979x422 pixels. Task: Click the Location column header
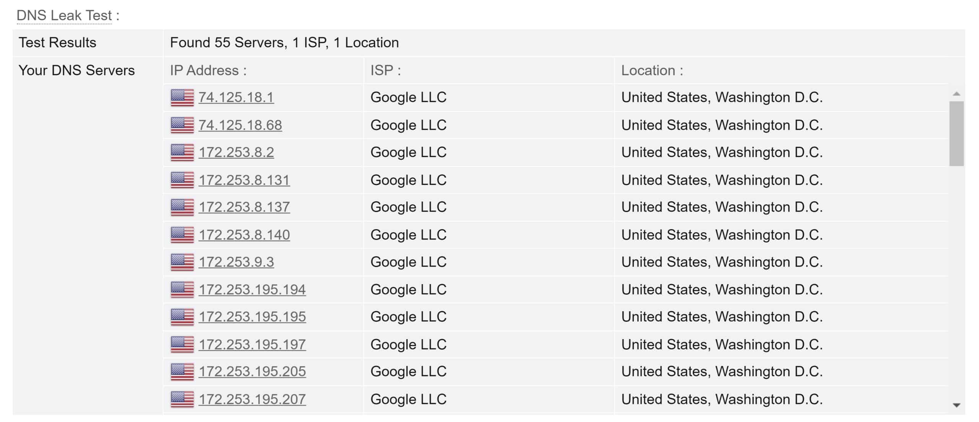pyautogui.click(x=652, y=71)
